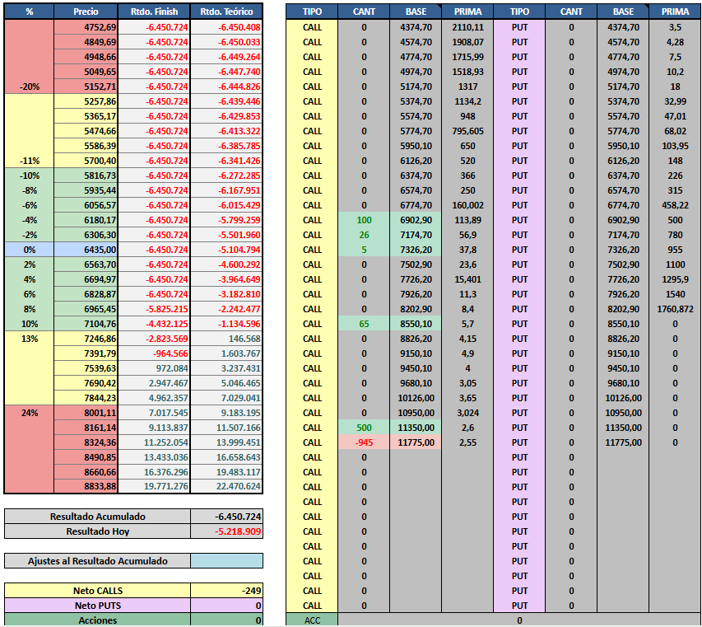Select the theoretical result 146.568
702x627 pixels.
pyautogui.click(x=226, y=339)
